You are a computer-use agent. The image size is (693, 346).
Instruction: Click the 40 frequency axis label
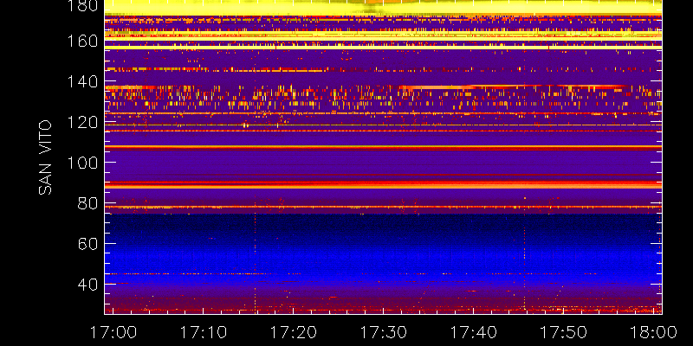[88, 285]
